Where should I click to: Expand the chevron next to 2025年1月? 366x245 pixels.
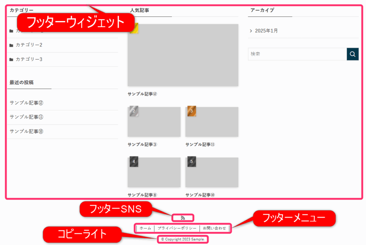pyautogui.click(x=251, y=31)
